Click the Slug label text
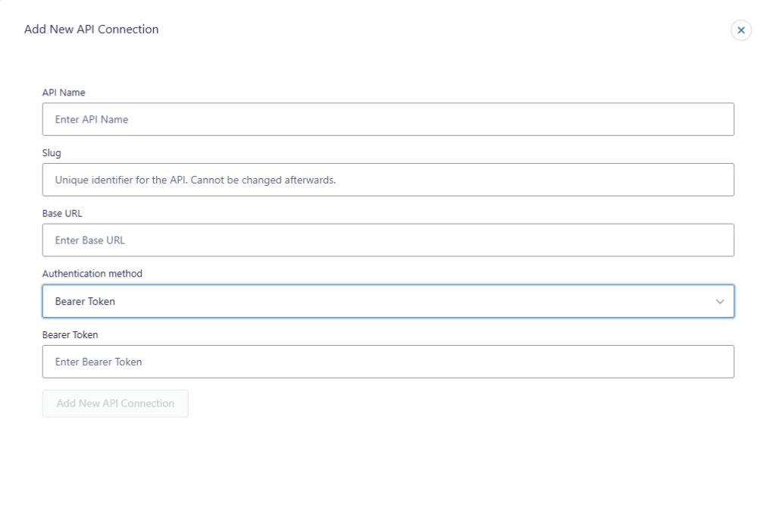Screen dimensions: 776x505 [50, 152]
